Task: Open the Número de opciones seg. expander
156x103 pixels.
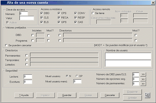Action: pos(143,79)
